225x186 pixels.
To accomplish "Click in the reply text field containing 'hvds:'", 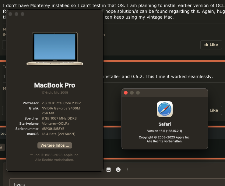I will tap(117, 182).
